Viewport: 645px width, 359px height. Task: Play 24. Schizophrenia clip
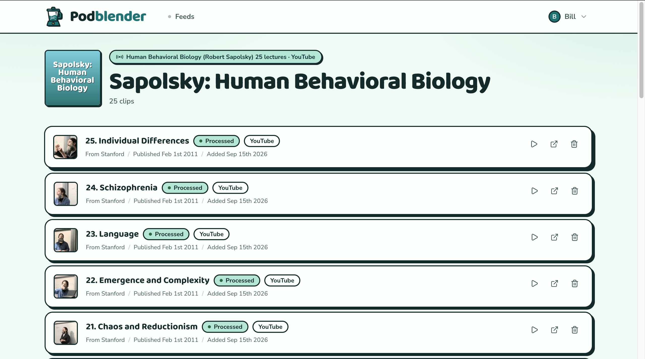coord(534,191)
